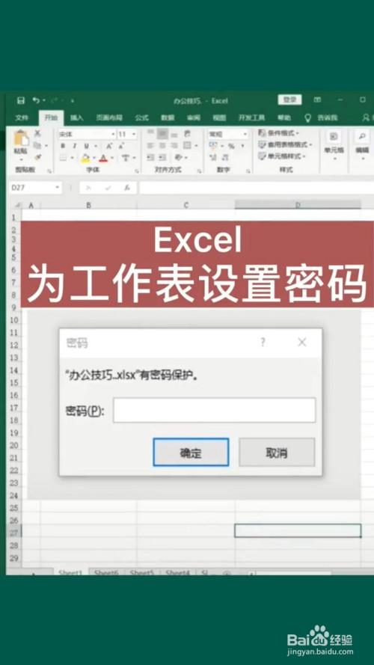Switch to the 开始 ribbon tab

tap(51, 118)
